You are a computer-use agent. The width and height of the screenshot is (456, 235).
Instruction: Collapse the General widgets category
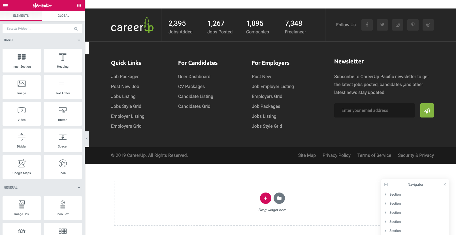(x=79, y=188)
